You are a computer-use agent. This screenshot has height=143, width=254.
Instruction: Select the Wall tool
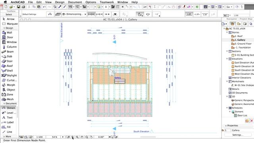click(9, 33)
